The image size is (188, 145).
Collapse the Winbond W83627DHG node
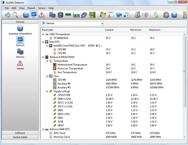coord(43,57)
